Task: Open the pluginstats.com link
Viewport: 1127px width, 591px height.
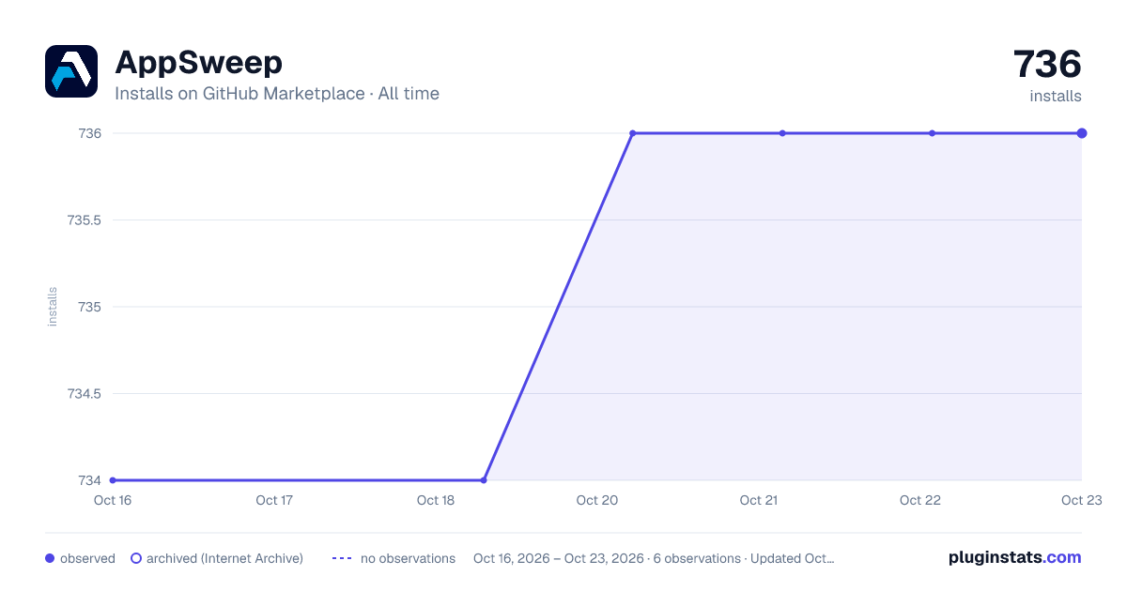Action: pyautogui.click(x=1015, y=557)
